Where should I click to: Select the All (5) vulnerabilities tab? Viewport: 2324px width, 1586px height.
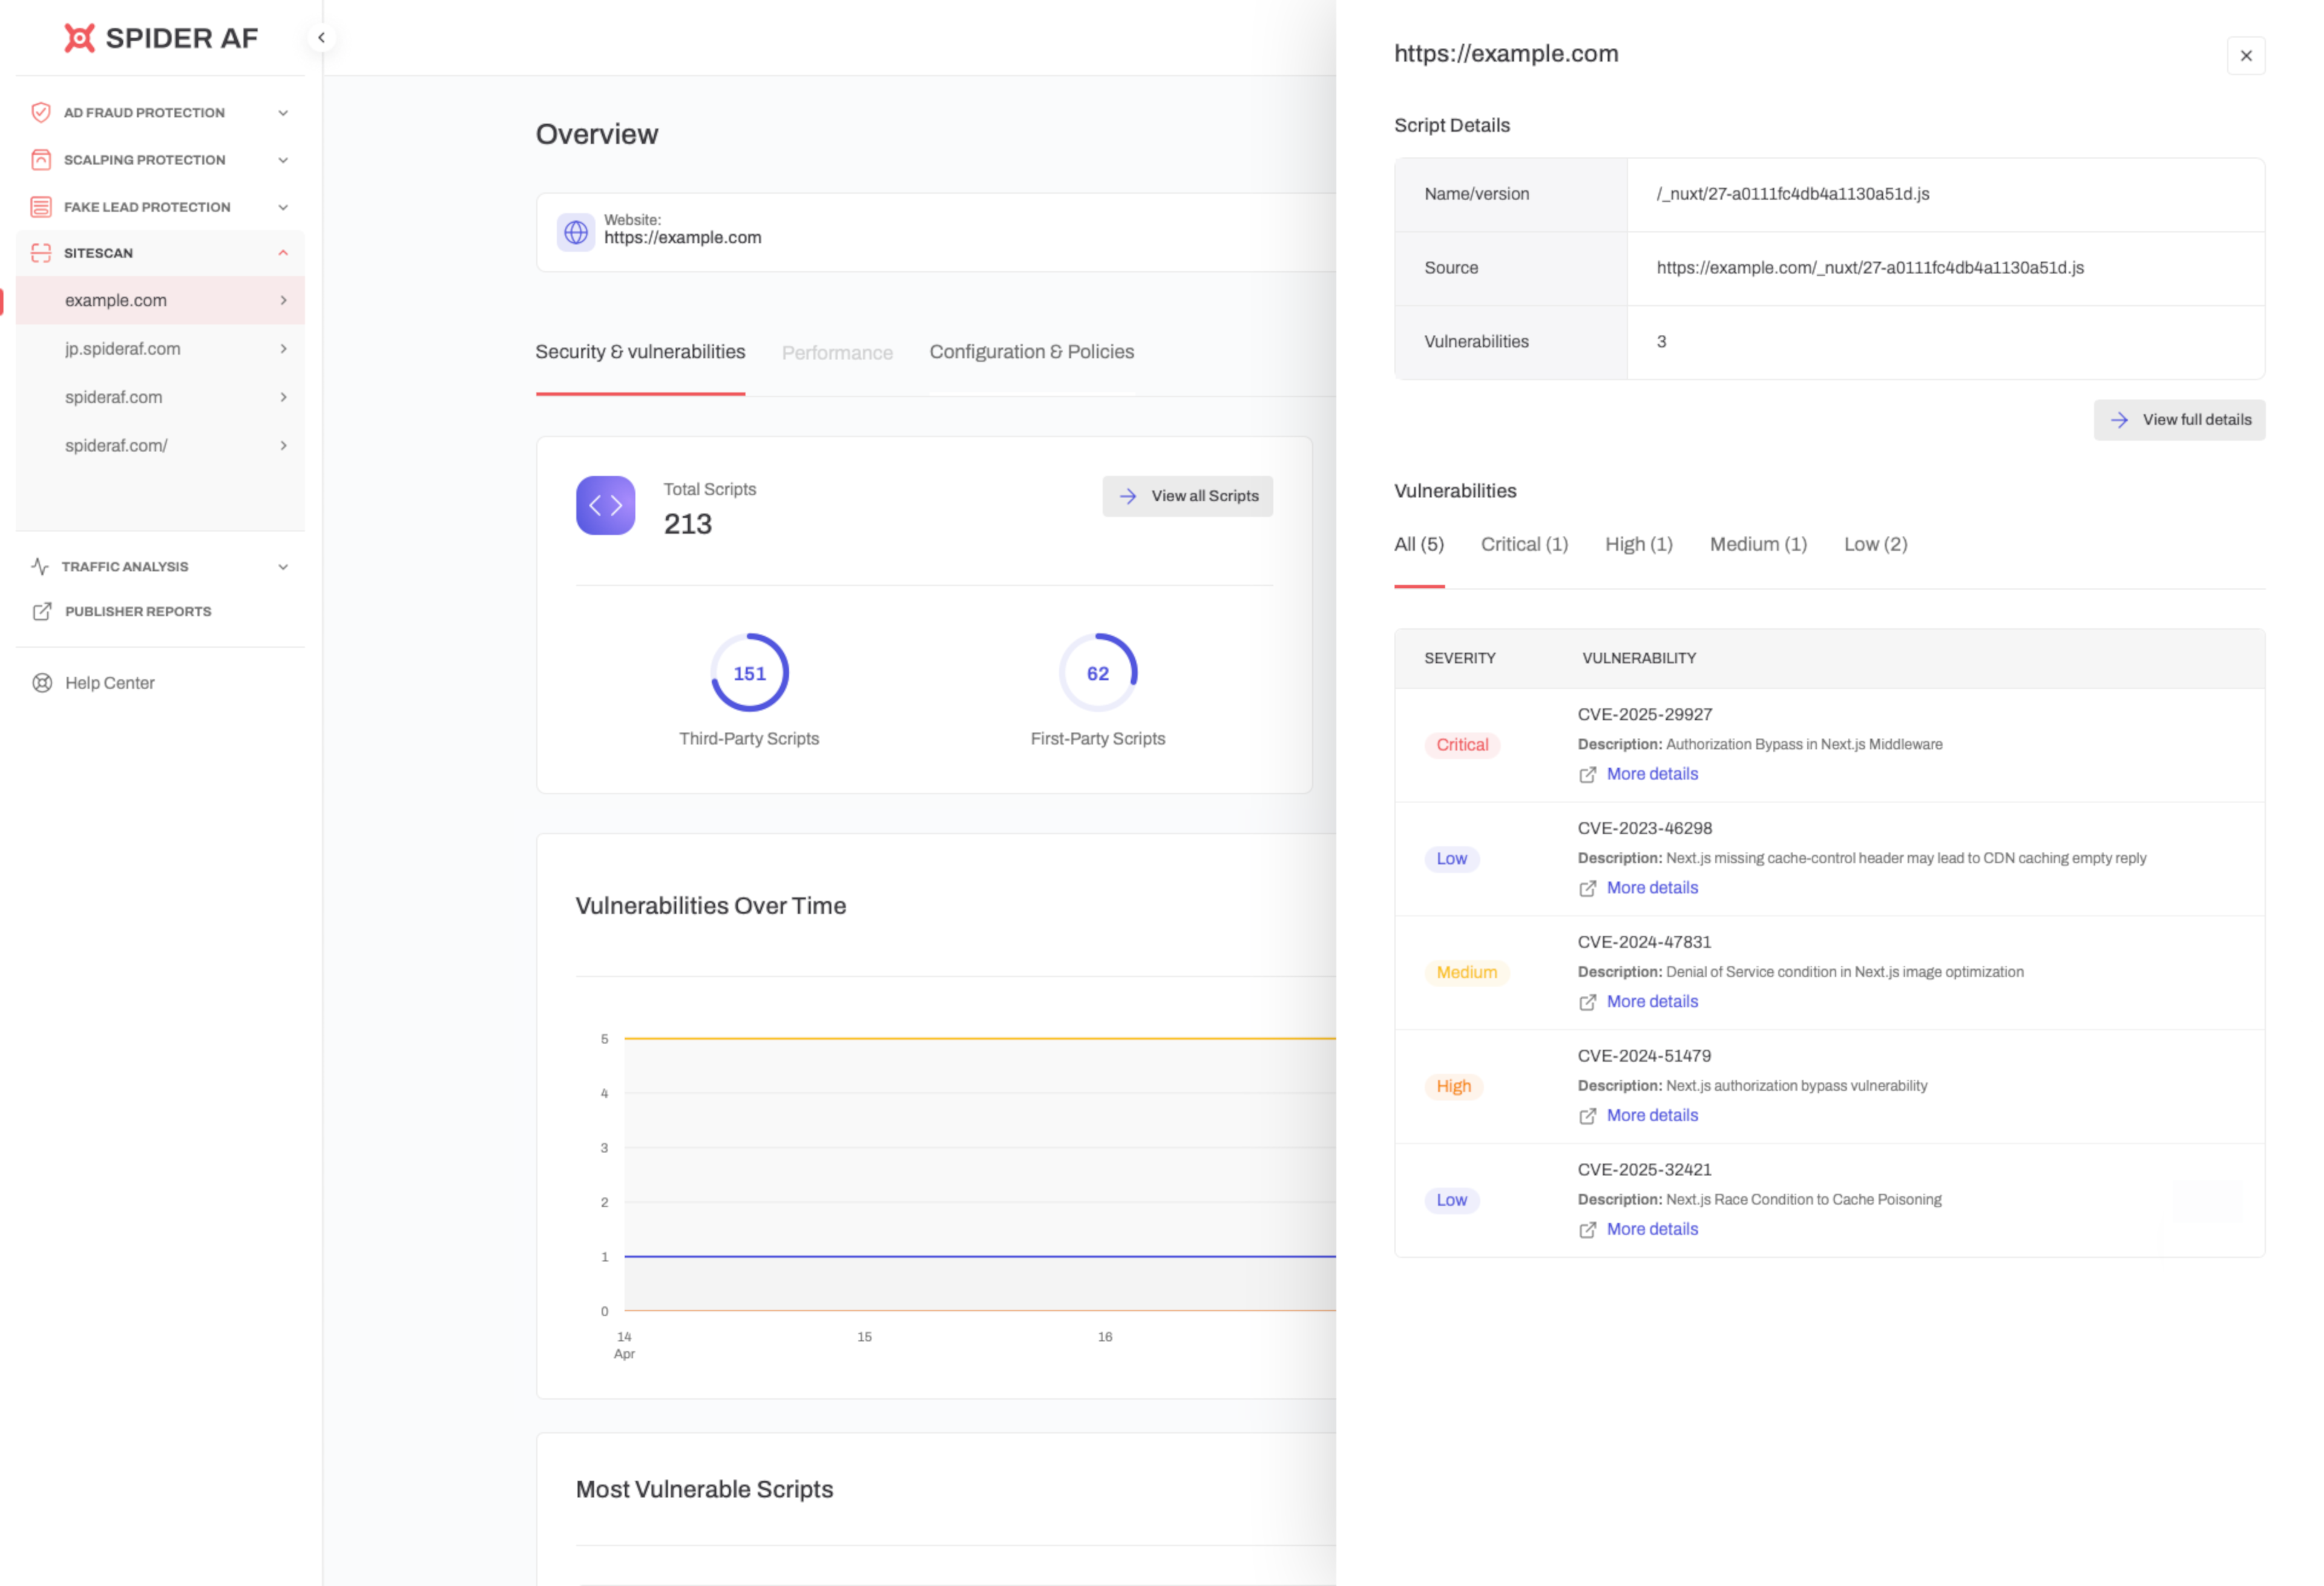click(x=1419, y=544)
